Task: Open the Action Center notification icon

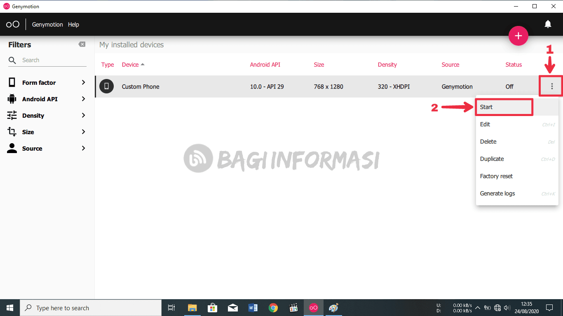Action: (549, 308)
